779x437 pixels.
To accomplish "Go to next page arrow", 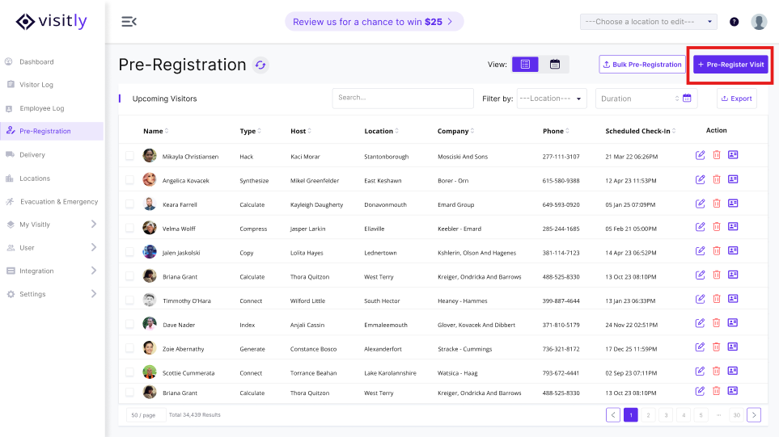I will [754, 415].
